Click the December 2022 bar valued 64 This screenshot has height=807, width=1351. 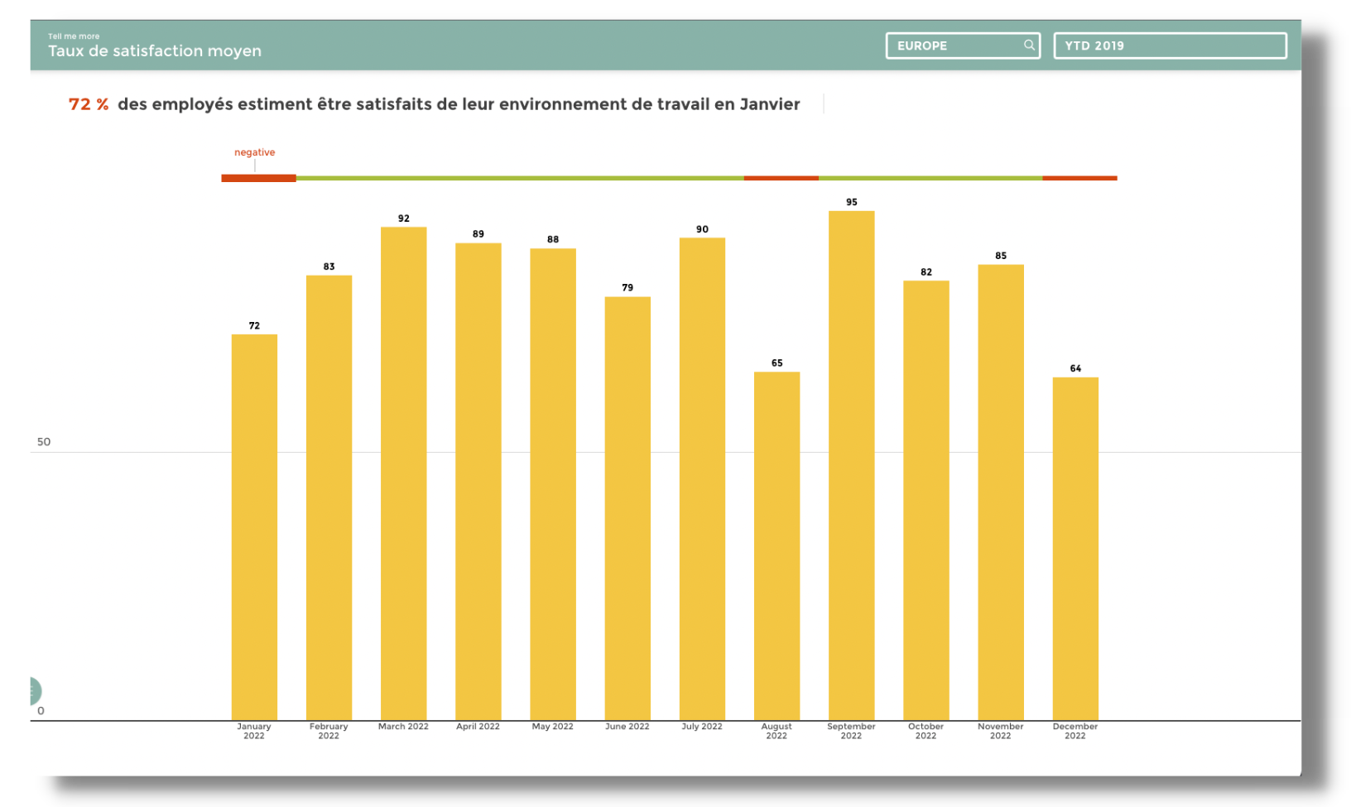pos(1075,548)
